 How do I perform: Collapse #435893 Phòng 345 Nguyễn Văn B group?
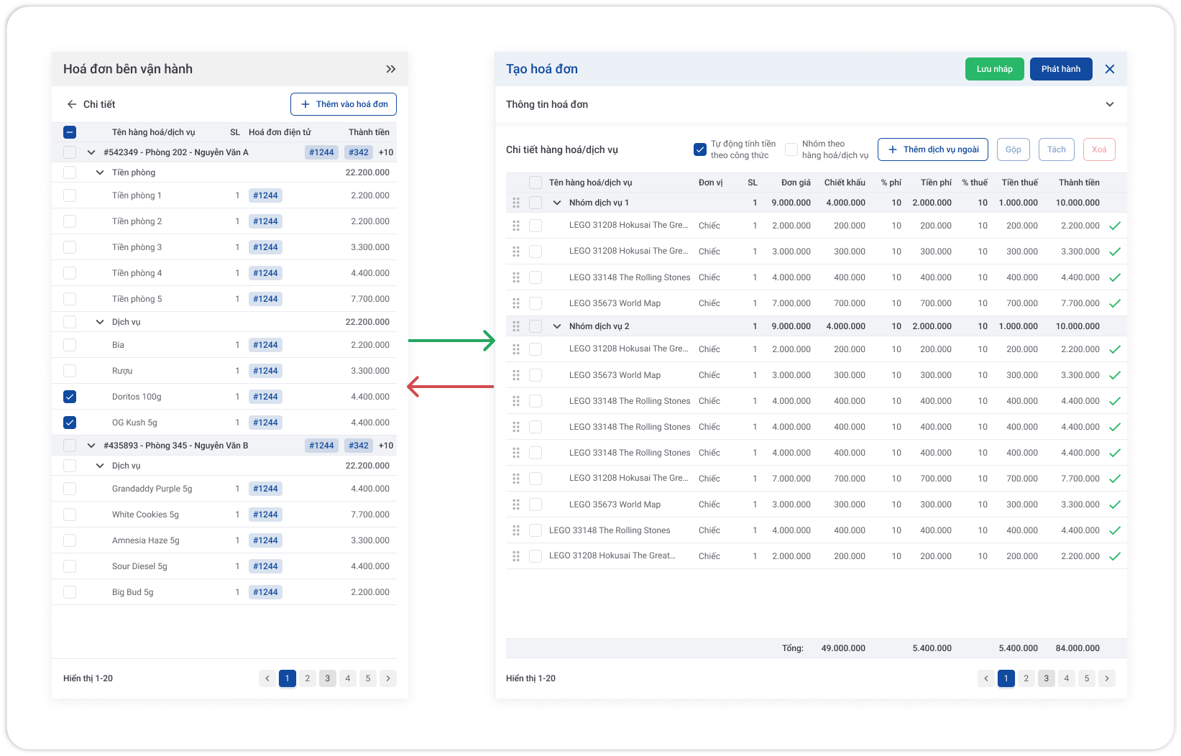click(x=91, y=446)
